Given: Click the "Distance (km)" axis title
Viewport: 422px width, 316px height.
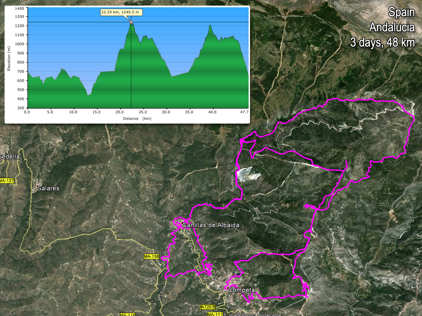Looking at the screenshot, I should click(x=137, y=119).
